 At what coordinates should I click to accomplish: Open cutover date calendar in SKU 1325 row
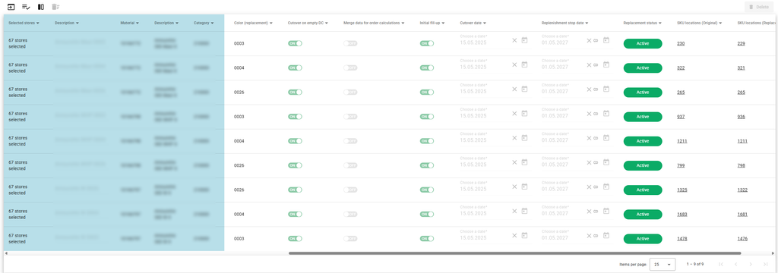524,187
